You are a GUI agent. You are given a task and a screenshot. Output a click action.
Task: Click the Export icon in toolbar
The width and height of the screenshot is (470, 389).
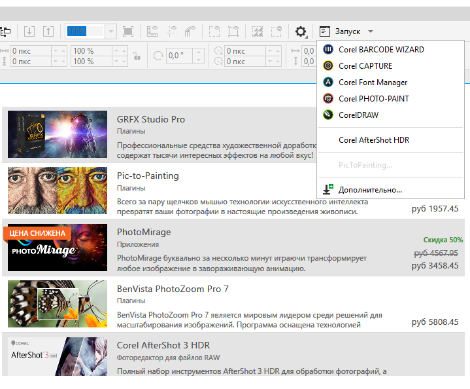pos(48,31)
